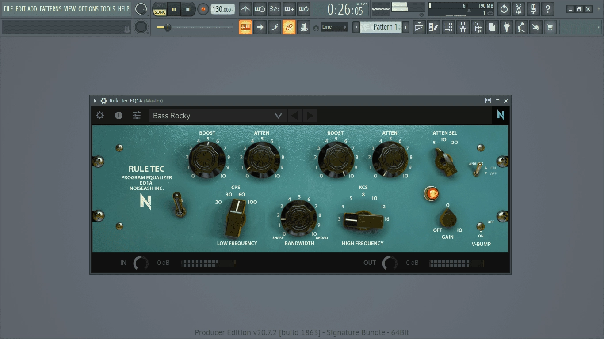
Task: Toggle loop recording icon
Action: click(x=304, y=9)
